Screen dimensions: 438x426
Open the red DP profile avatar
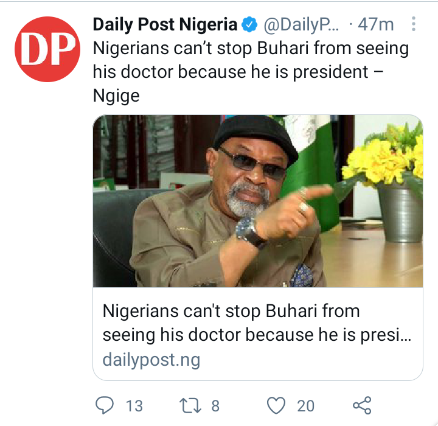point(47,49)
